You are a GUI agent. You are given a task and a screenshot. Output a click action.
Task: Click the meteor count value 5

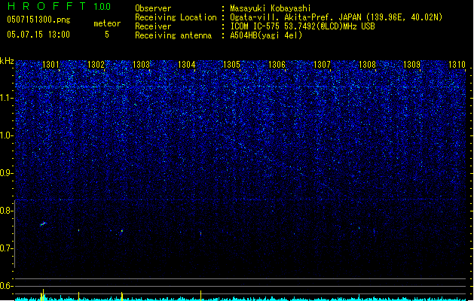coord(107,35)
